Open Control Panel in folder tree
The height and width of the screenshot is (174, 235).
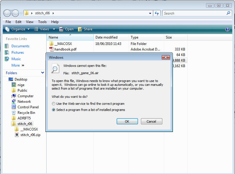[x=28, y=107]
